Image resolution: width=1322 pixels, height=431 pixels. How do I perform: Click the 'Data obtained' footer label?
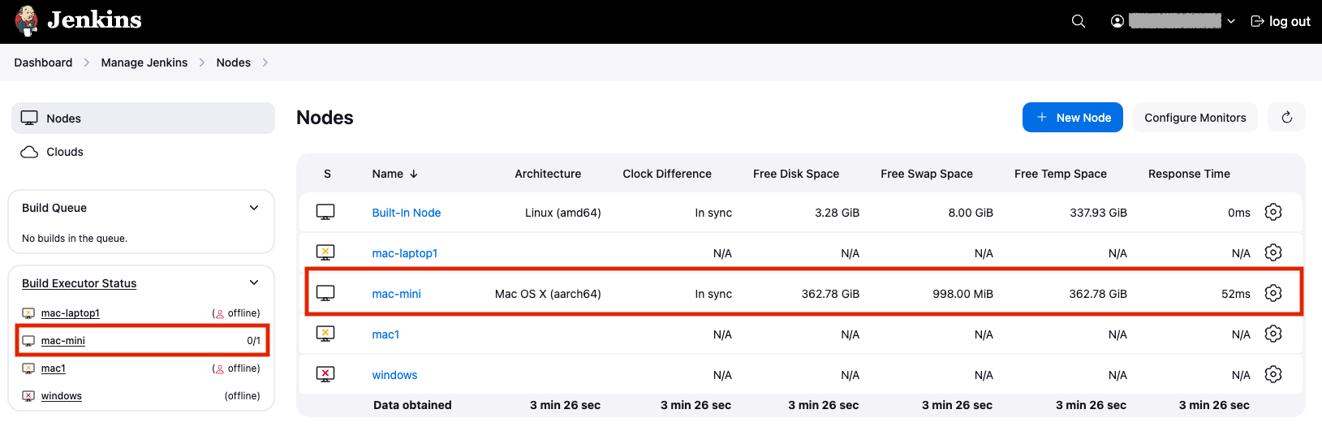[412, 405]
